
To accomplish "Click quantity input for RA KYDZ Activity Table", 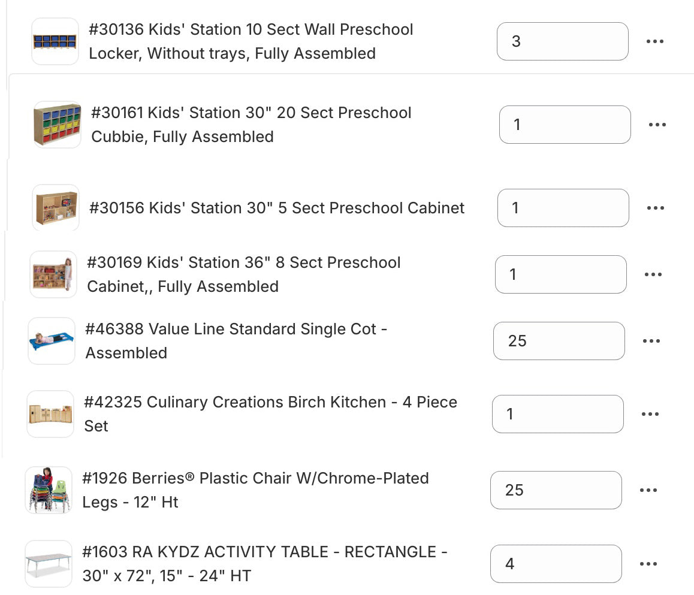I will click(x=556, y=564).
